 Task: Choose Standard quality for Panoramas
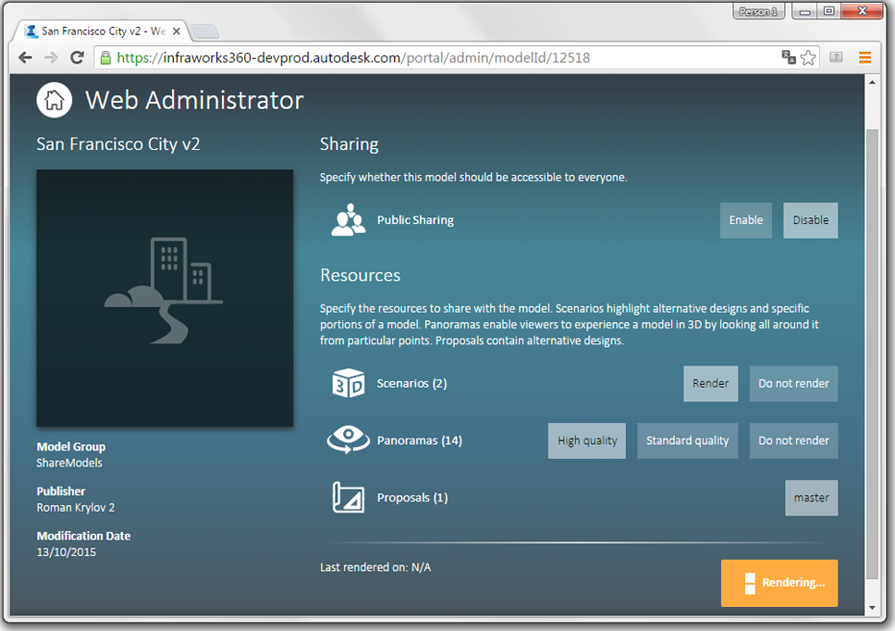tap(687, 440)
